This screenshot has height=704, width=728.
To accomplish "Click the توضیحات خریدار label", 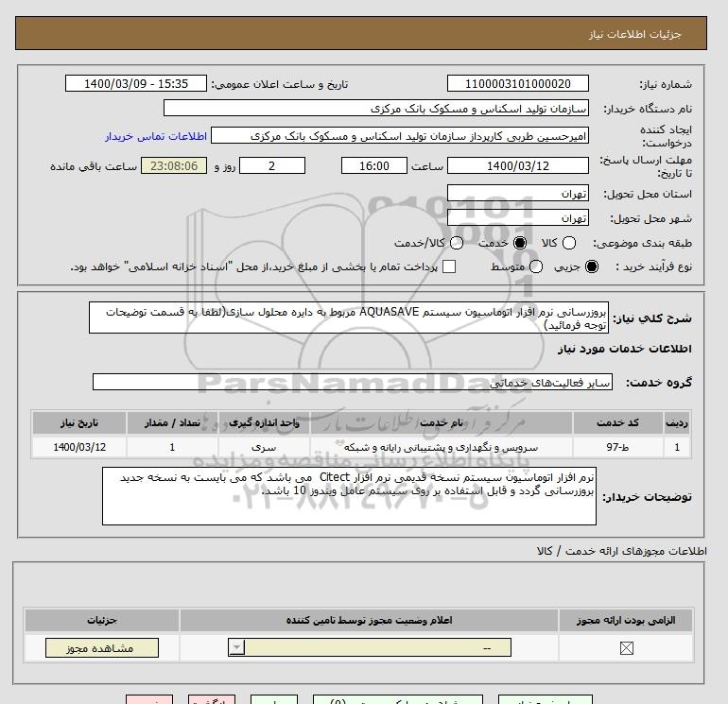I will (x=647, y=496).
